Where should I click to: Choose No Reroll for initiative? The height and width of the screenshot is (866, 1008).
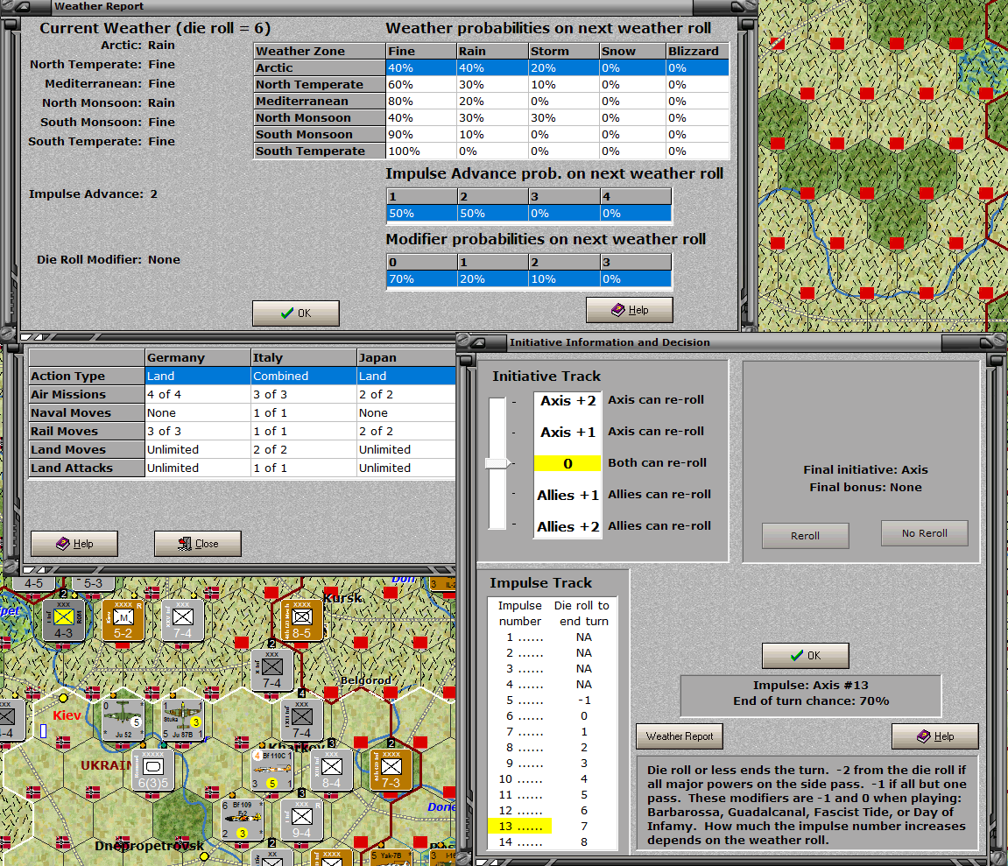(925, 533)
